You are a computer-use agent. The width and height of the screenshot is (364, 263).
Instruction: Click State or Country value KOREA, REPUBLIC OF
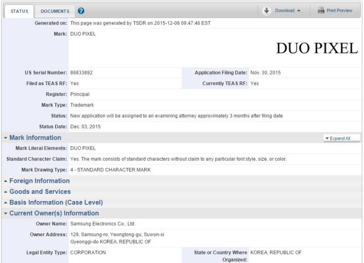[276, 253]
